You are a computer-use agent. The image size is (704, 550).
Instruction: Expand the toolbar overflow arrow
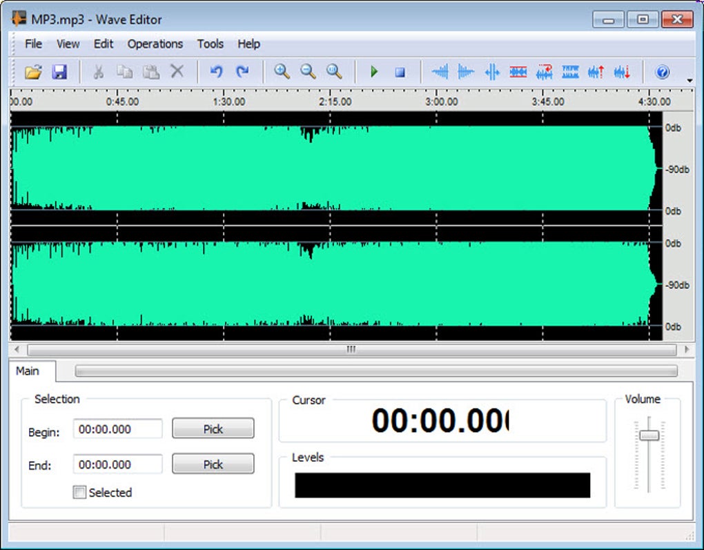(x=690, y=81)
